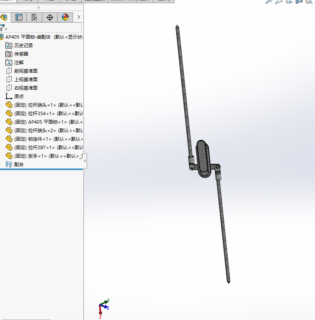
Task: Switch to the ConfigurationManager tab
Action: 34,17
